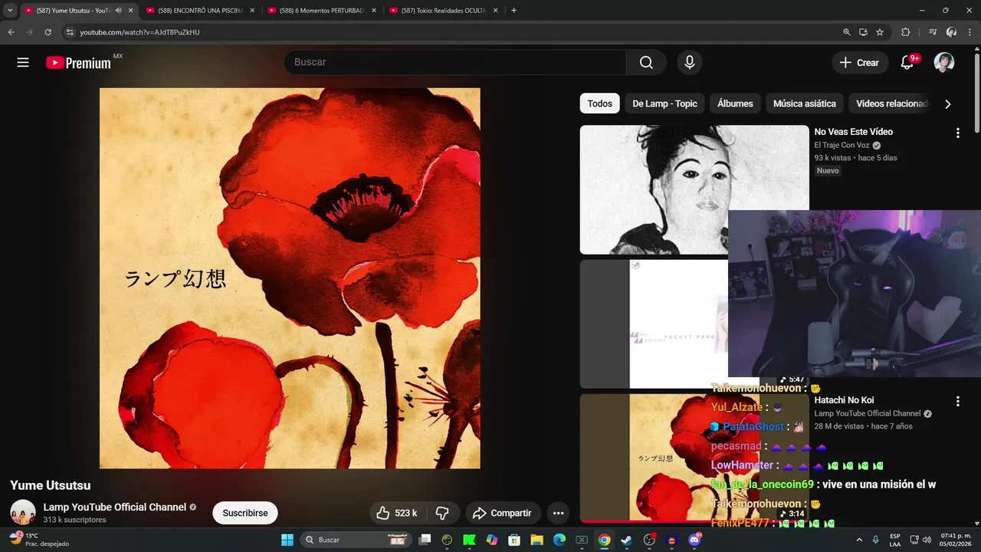Screen dimensions: 981x552
Task: Like the Yume Utsutsu video
Action: 397,513
